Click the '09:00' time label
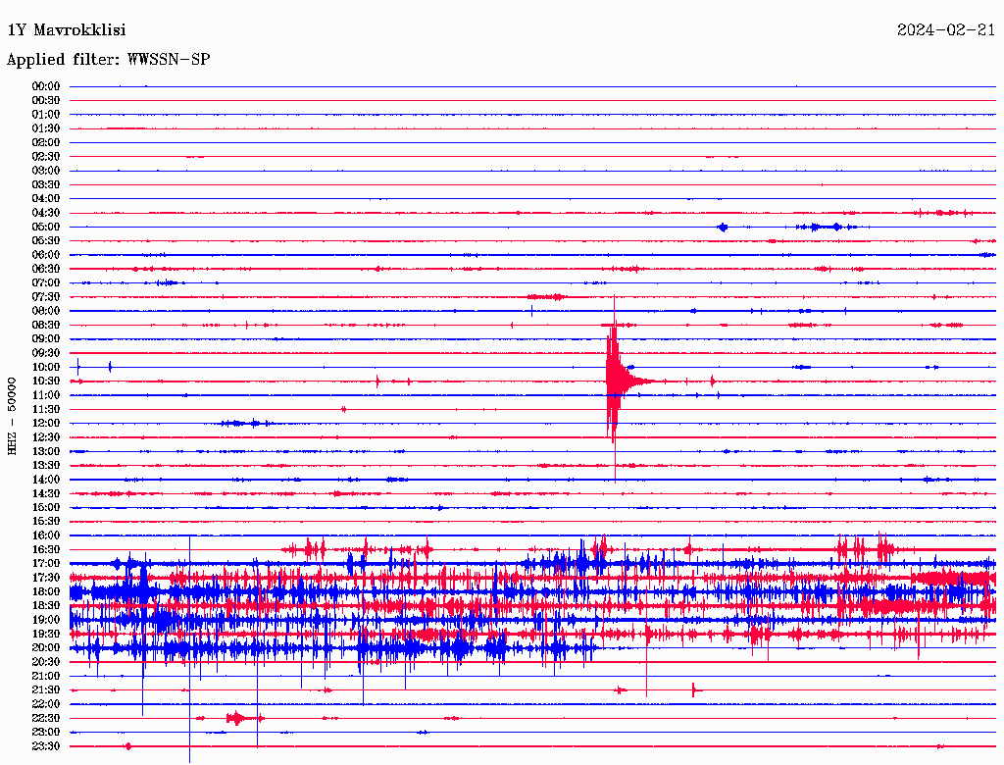1004x765 pixels. 45,339
